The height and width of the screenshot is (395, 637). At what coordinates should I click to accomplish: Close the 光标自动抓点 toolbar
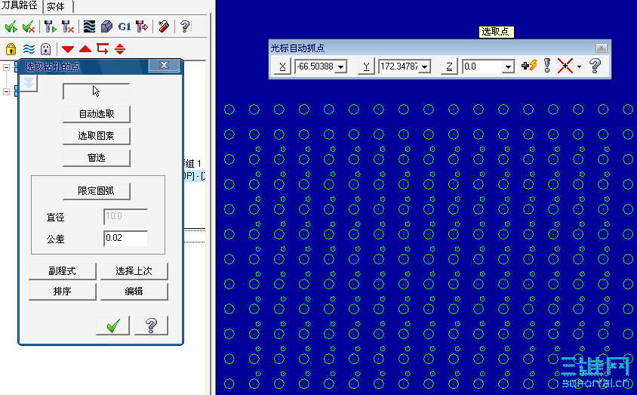pos(602,48)
